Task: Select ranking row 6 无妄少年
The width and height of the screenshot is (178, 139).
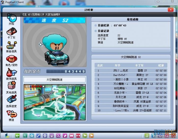Action: (x=131, y=93)
